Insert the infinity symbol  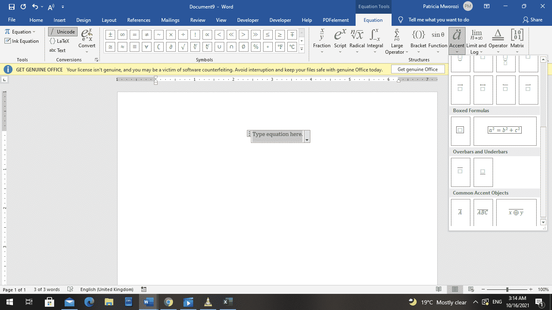tap(122, 35)
